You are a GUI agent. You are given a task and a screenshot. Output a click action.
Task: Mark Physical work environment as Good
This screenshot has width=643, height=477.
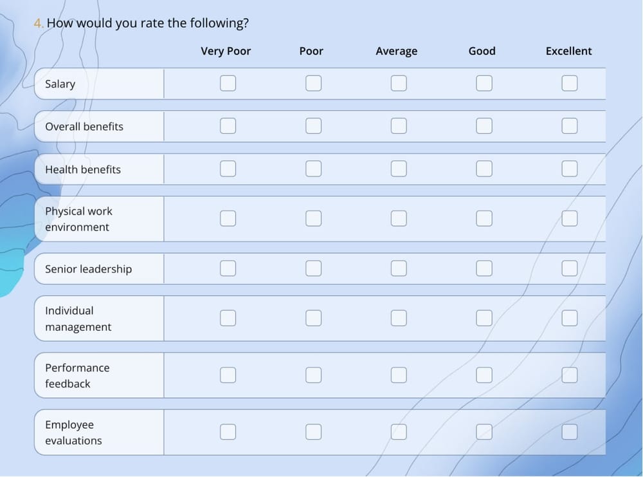coord(484,219)
